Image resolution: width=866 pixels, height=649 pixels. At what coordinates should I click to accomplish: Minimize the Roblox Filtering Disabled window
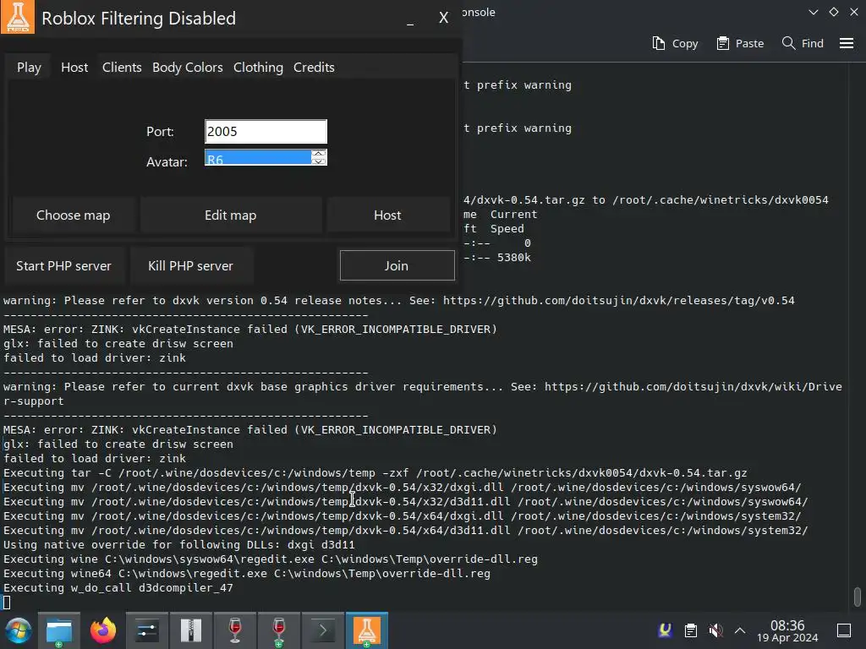(x=410, y=20)
